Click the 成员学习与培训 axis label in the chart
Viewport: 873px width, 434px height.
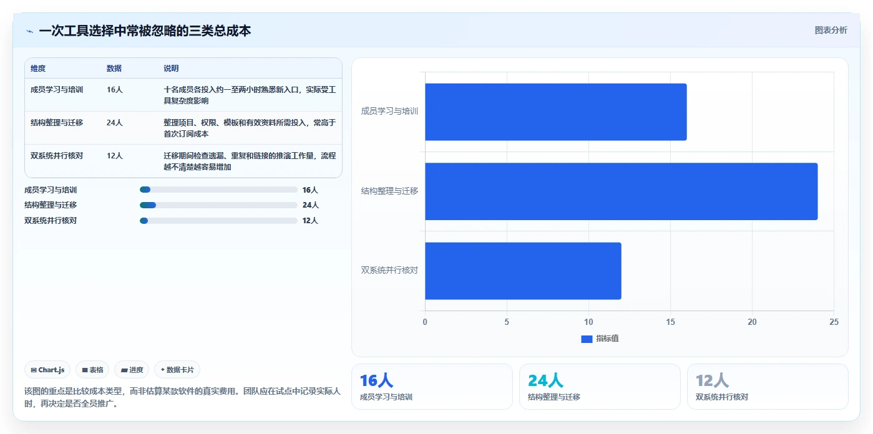pyautogui.click(x=389, y=112)
